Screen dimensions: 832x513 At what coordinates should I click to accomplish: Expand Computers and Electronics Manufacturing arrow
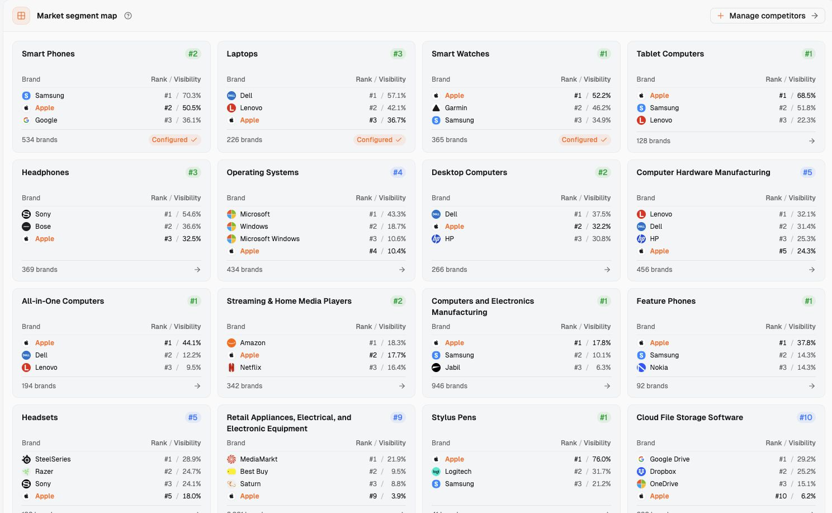pyautogui.click(x=607, y=386)
